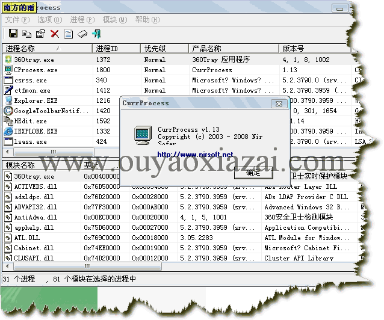Viewport: 384px width, 320px height.
Task: Open the Properties toolbar icon
Action: pos(41,34)
